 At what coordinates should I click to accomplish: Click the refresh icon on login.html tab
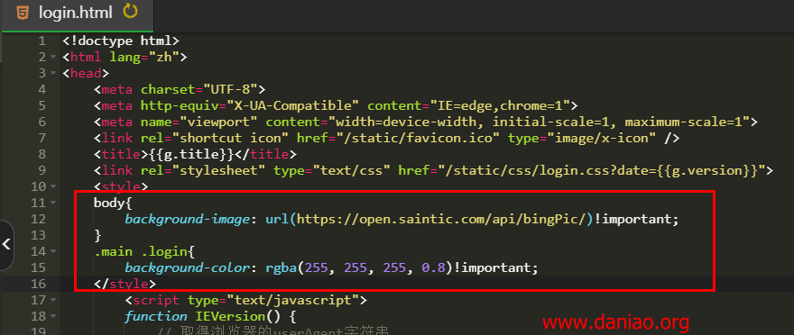pyautogui.click(x=131, y=11)
